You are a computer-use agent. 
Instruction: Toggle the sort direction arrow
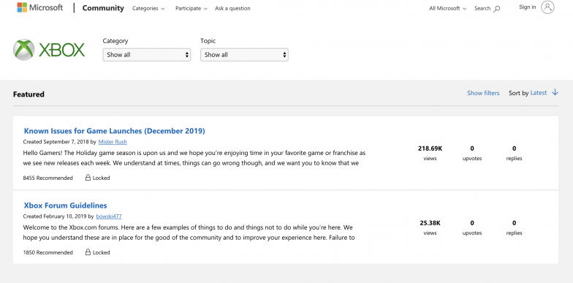click(555, 92)
